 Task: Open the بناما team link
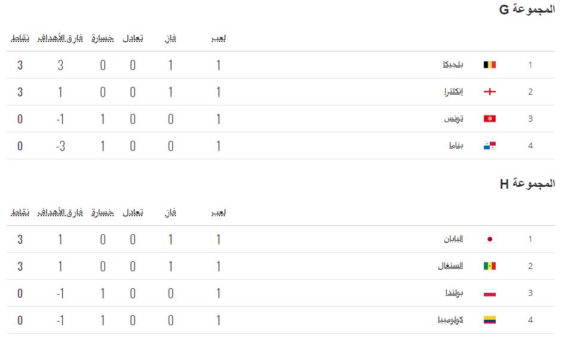tap(456, 146)
